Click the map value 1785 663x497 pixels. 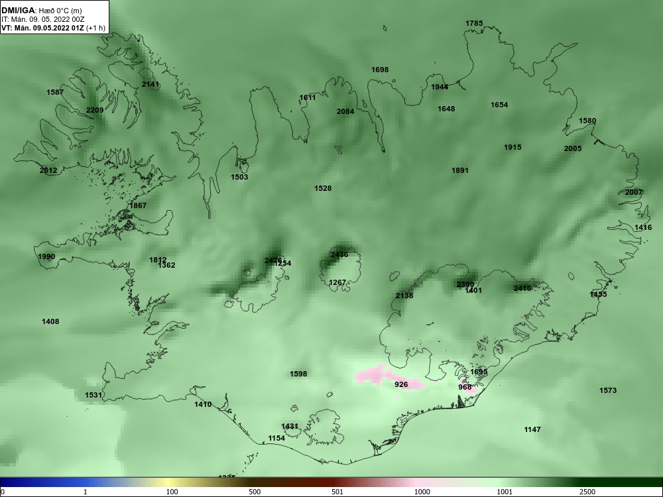(474, 23)
